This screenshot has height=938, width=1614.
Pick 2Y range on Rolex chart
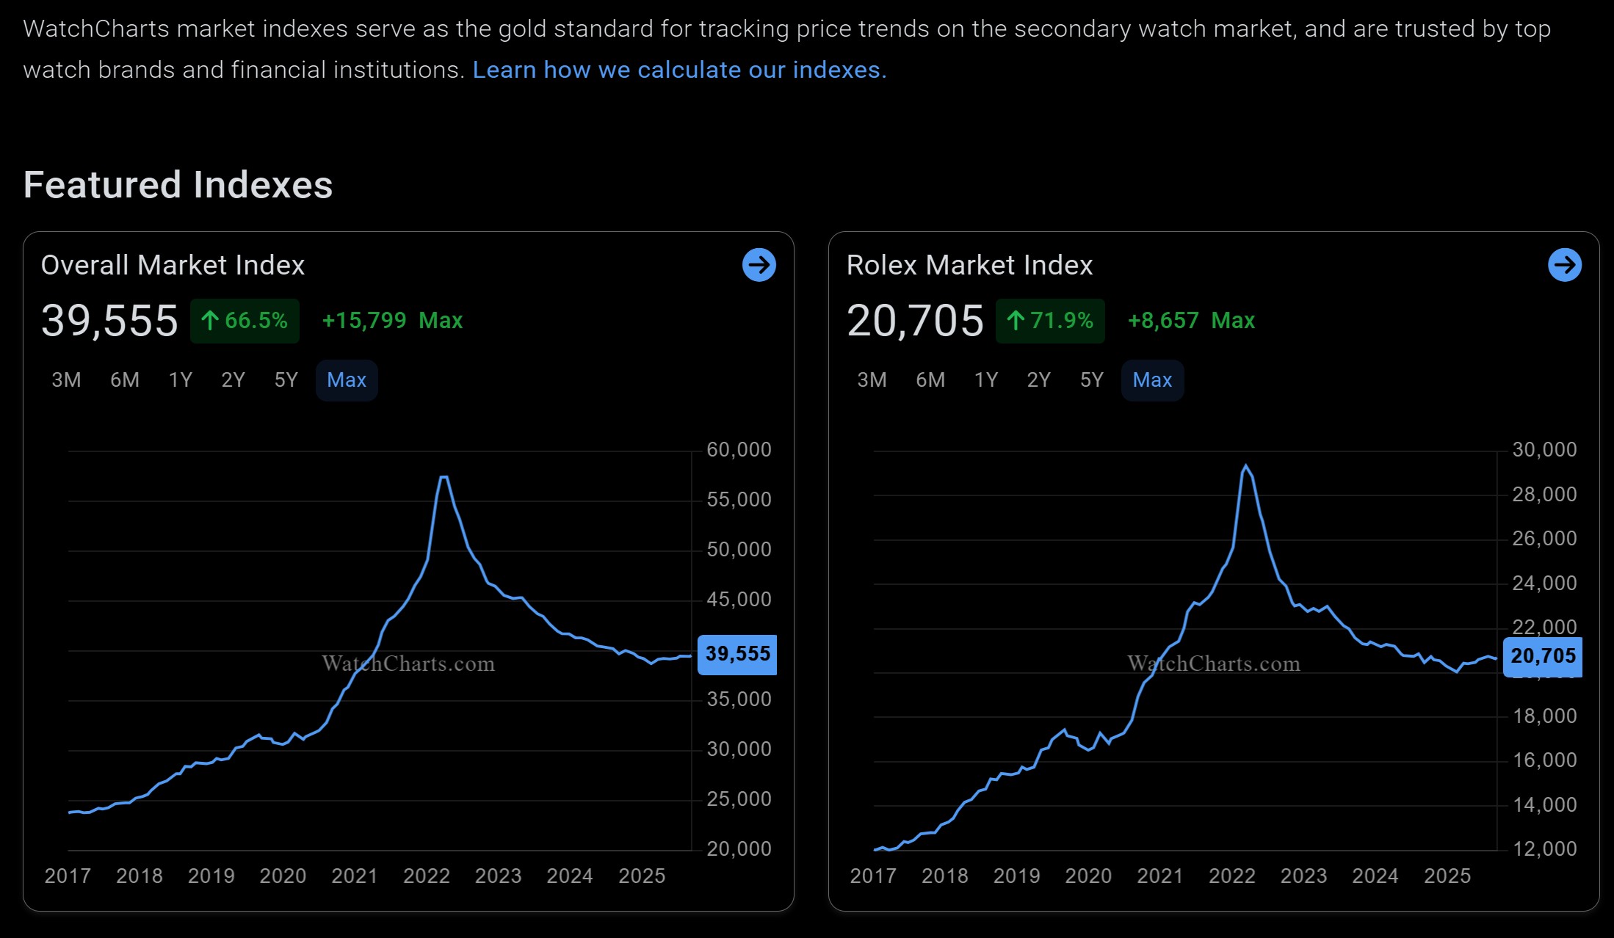tap(1038, 380)
